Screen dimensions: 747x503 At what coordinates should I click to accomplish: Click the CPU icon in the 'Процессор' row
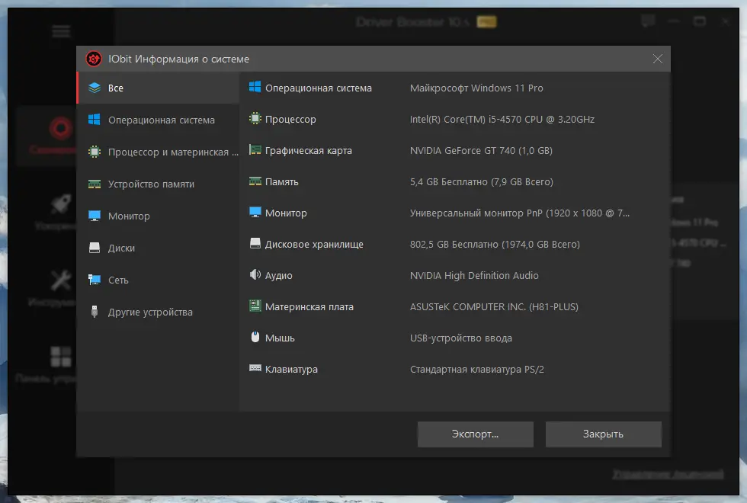255,119
